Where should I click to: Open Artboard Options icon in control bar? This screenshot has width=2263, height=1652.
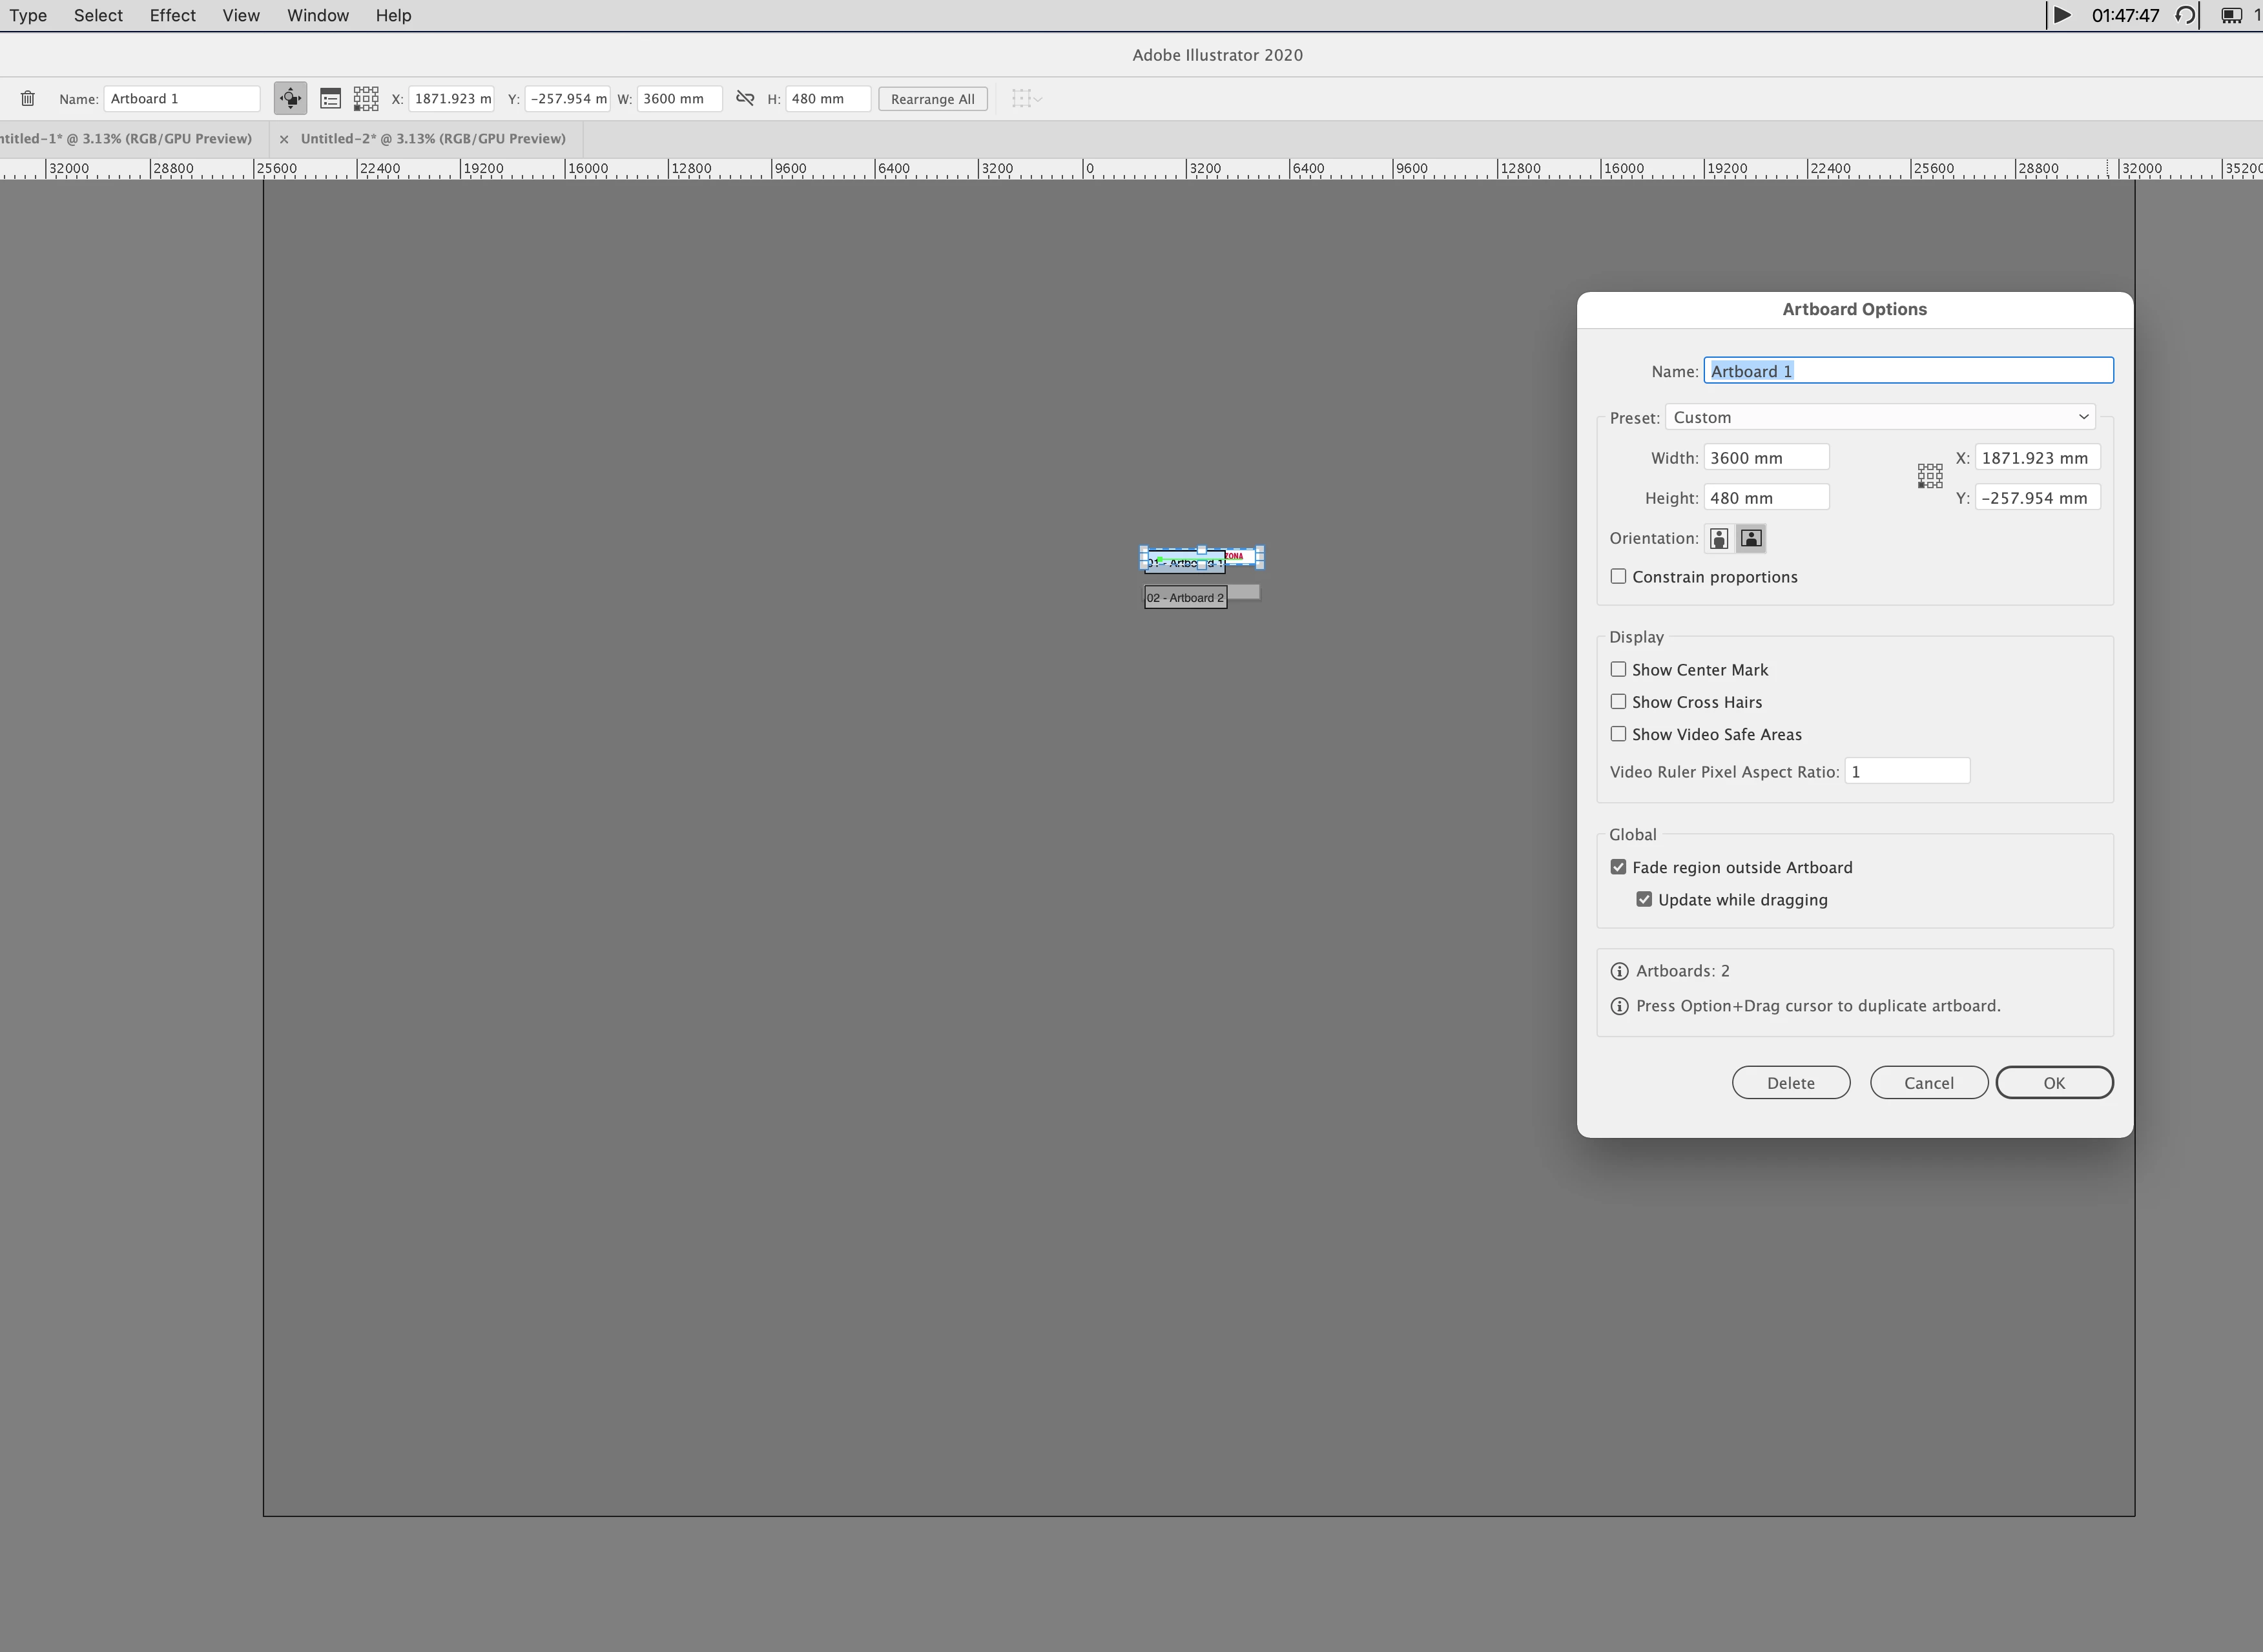tap(330, 99)
